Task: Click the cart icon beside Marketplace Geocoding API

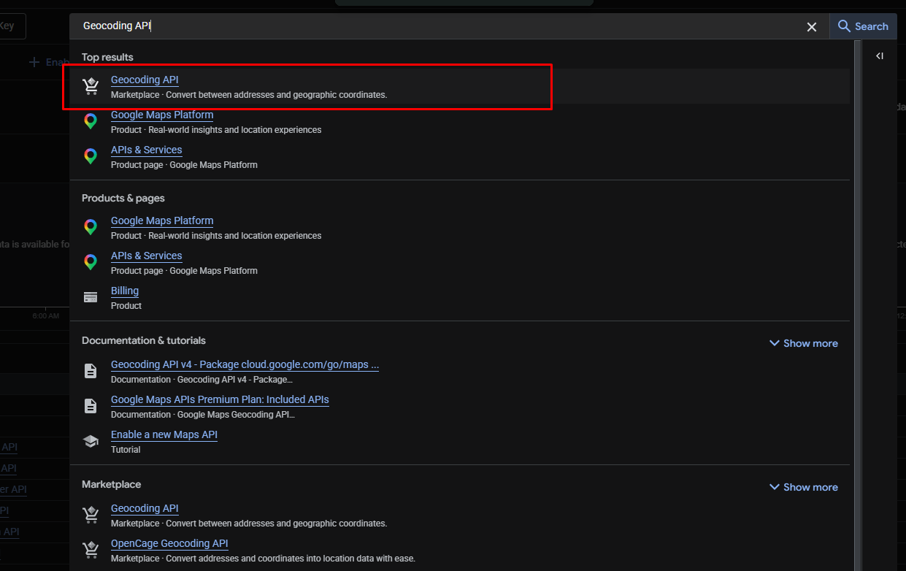Action: 91,515
